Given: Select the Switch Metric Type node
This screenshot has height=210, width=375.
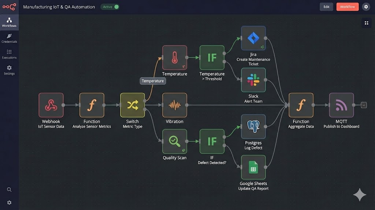Looking at the screenshot, I should pyautogui.click(x=132, y=105).
